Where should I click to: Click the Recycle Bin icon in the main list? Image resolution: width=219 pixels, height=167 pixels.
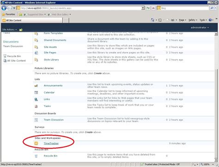point(36,156)
